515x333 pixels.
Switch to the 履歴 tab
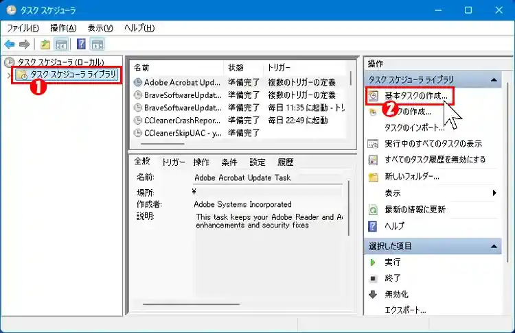286,162
